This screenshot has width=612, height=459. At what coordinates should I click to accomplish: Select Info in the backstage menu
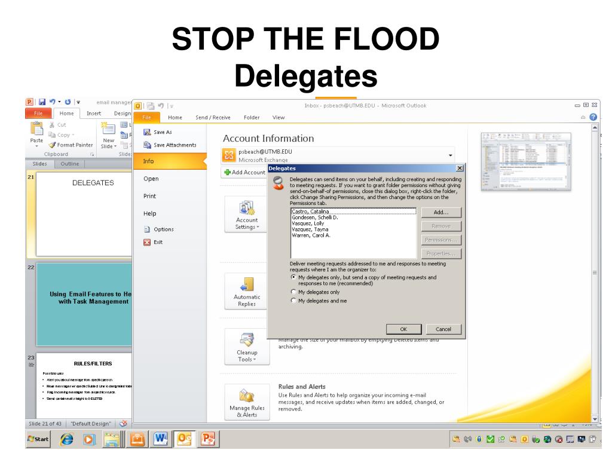(x=170, y=161)
